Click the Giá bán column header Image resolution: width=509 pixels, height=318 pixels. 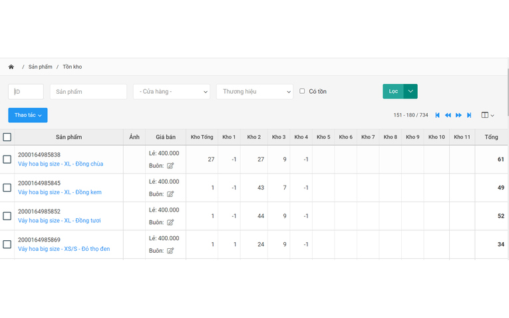166,137
